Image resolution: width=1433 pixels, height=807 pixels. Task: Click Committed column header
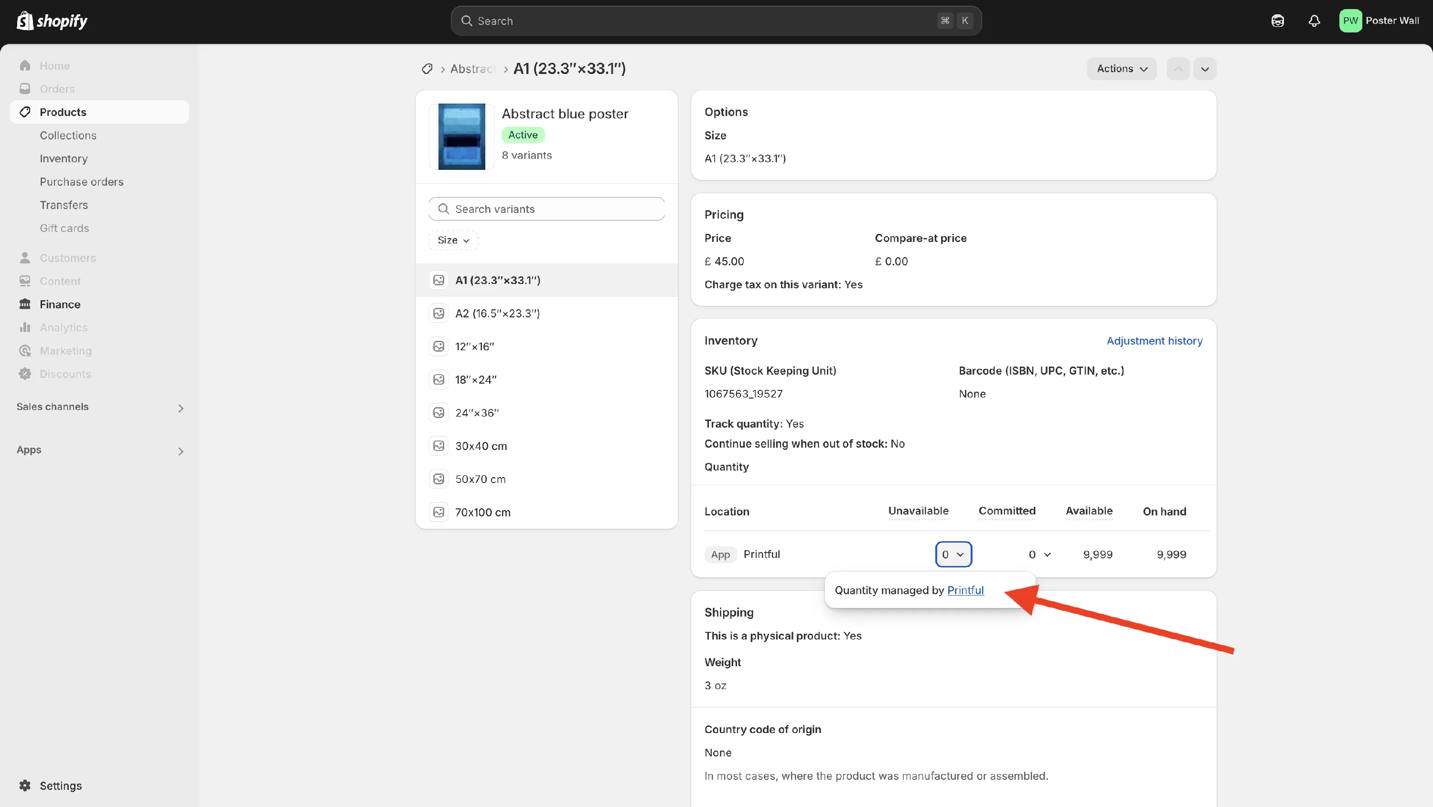click(1007, 511)
